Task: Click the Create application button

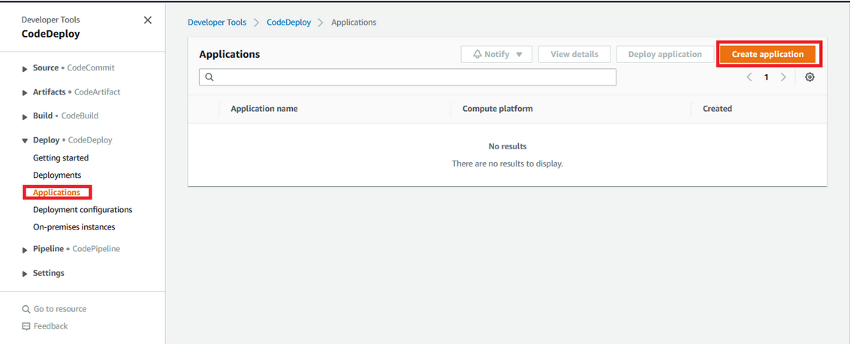Action: 767,54
